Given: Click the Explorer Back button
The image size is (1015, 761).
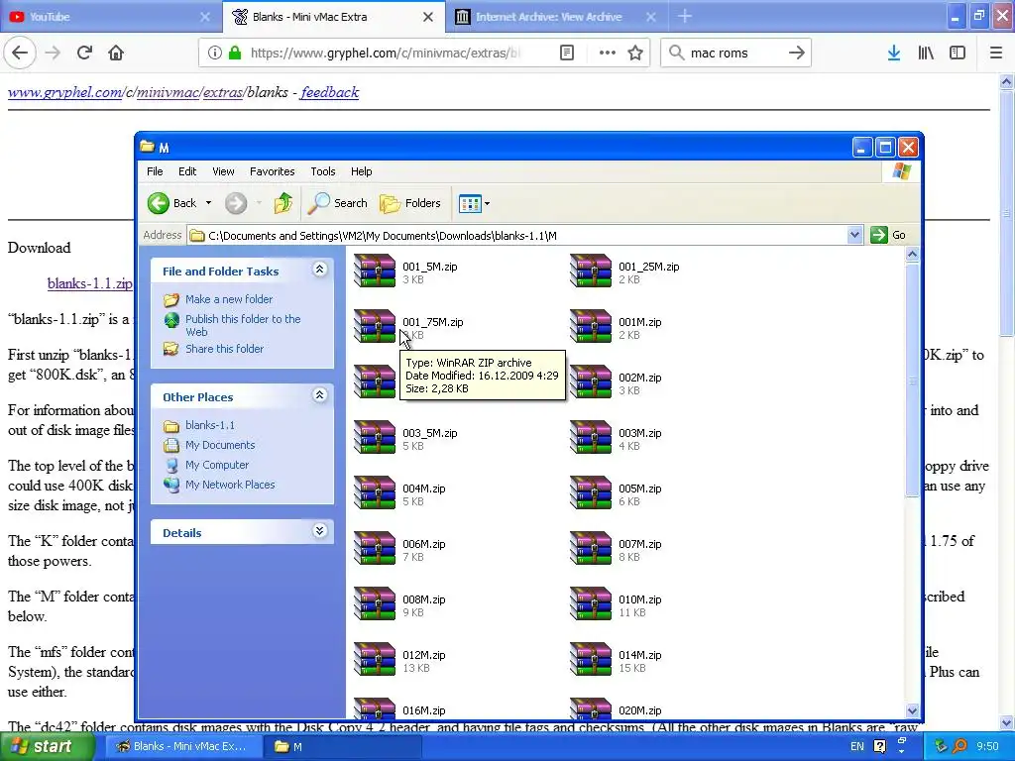Looking at the screenshot, I should [171, 203].
